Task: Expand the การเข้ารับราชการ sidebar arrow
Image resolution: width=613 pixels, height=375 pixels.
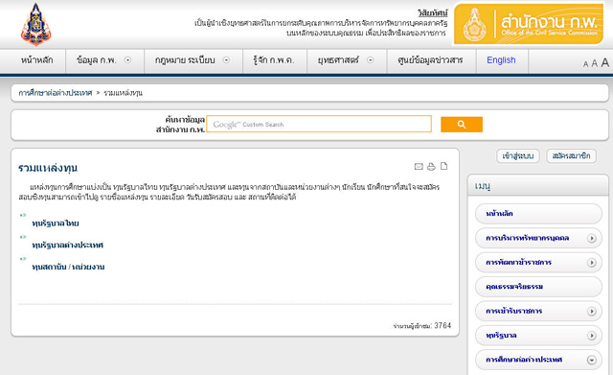Action: pos(592,311)
